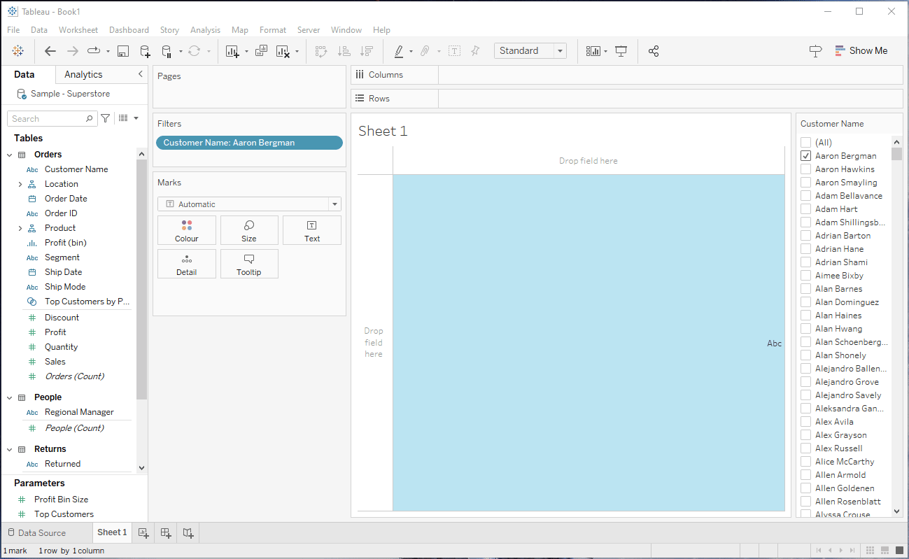Click the Clear Sheet toolbar icon
Image resolution: width=909 pixels, height=559 pixels.
click(x=283, y=51)
